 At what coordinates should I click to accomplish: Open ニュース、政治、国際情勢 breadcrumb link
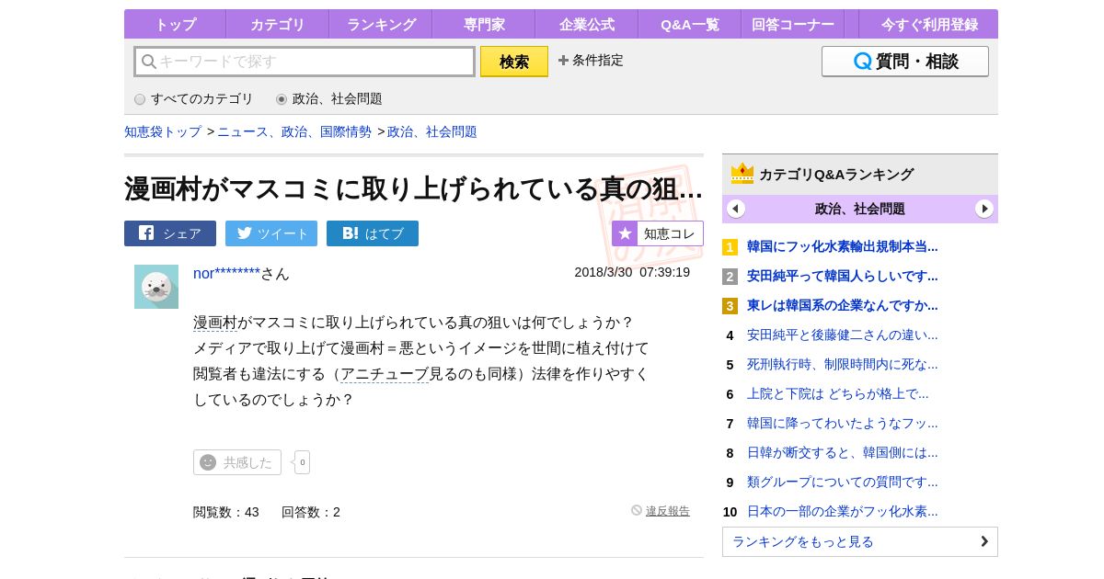(x=294, y=131)
